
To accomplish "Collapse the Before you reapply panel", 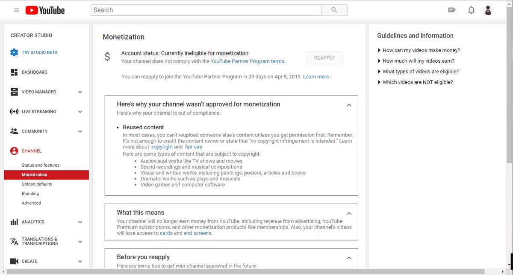I will [349, 258].
